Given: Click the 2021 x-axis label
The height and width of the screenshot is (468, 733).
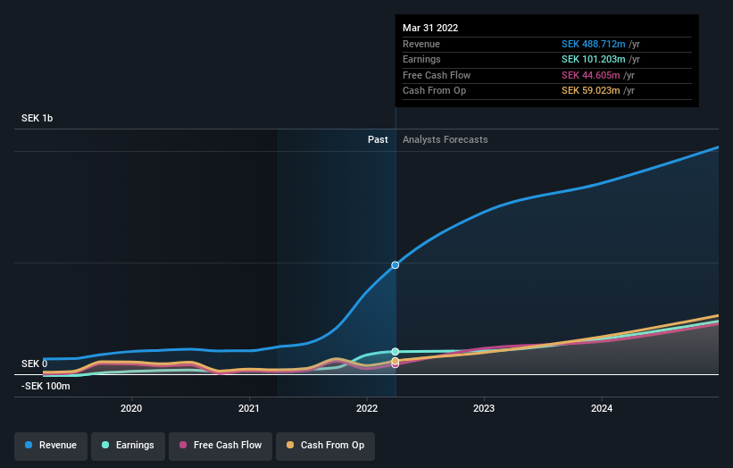Looking at the screenshot, I should point(249,408).
